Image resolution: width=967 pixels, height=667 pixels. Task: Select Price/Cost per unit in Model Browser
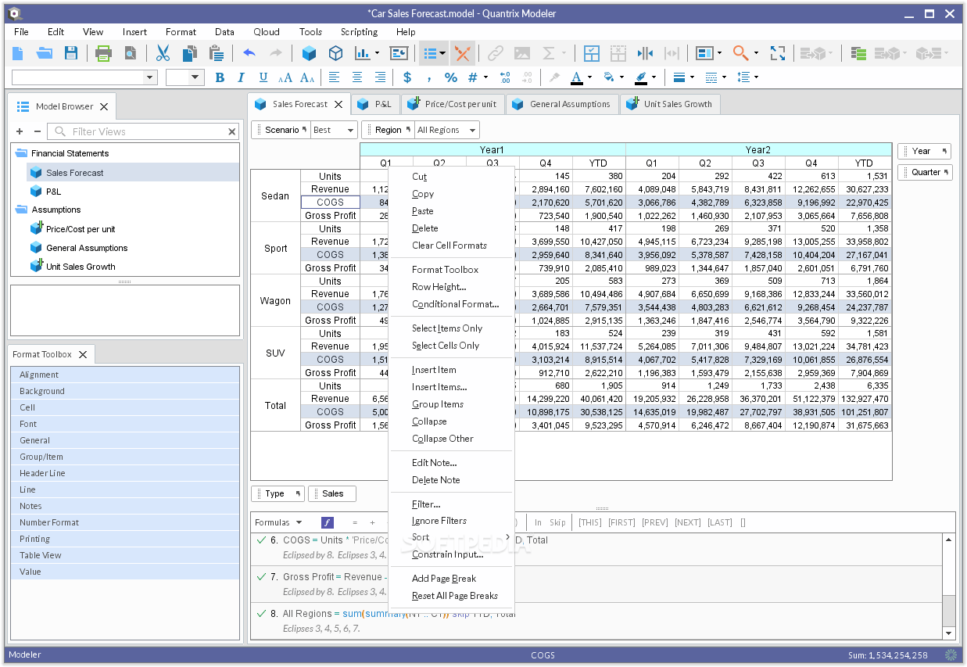(81, 229)
